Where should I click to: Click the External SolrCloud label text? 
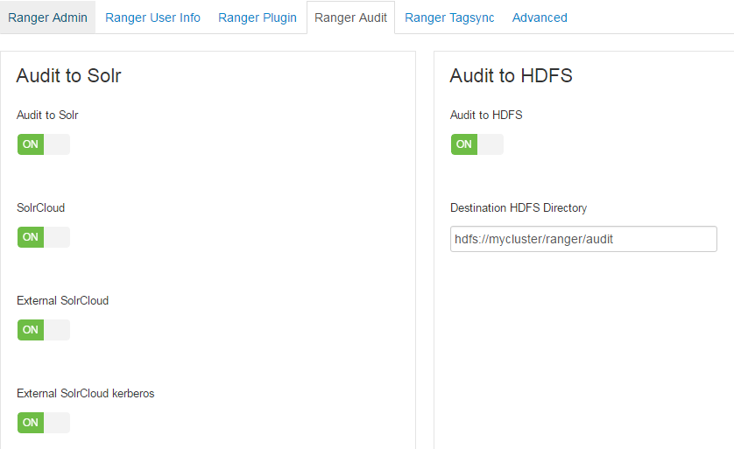[x=62, y=301]
